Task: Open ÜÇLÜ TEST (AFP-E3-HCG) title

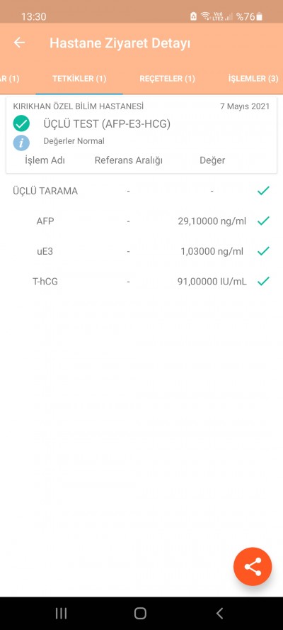Action: [x=107, y=124]
